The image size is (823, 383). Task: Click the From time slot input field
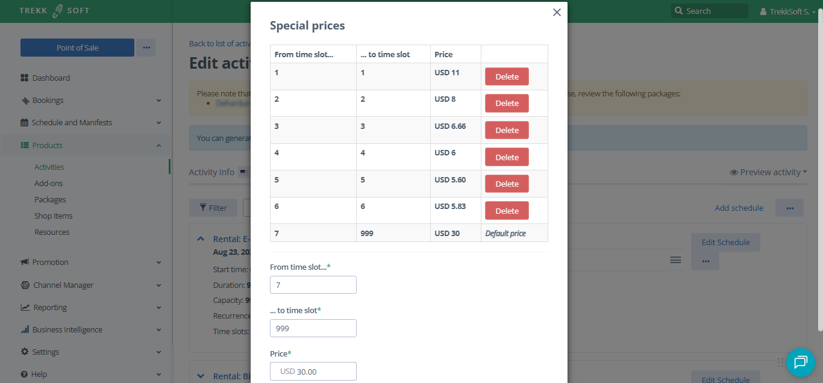pyautogui.click(x=313, y=285)
